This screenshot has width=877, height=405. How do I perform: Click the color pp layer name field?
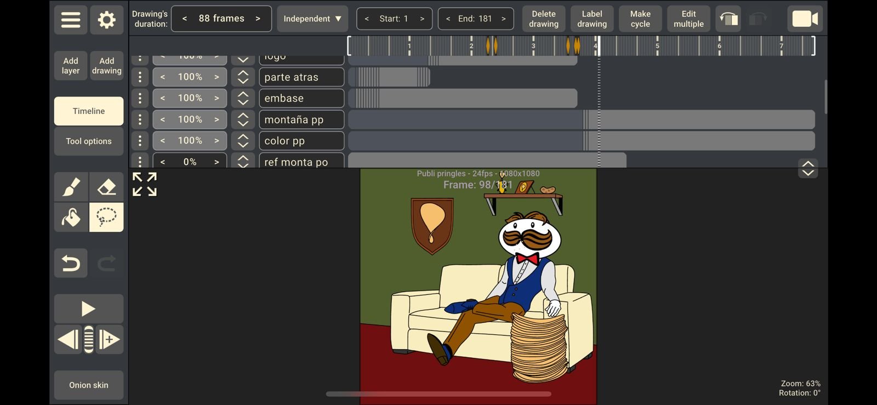[301, 141]
